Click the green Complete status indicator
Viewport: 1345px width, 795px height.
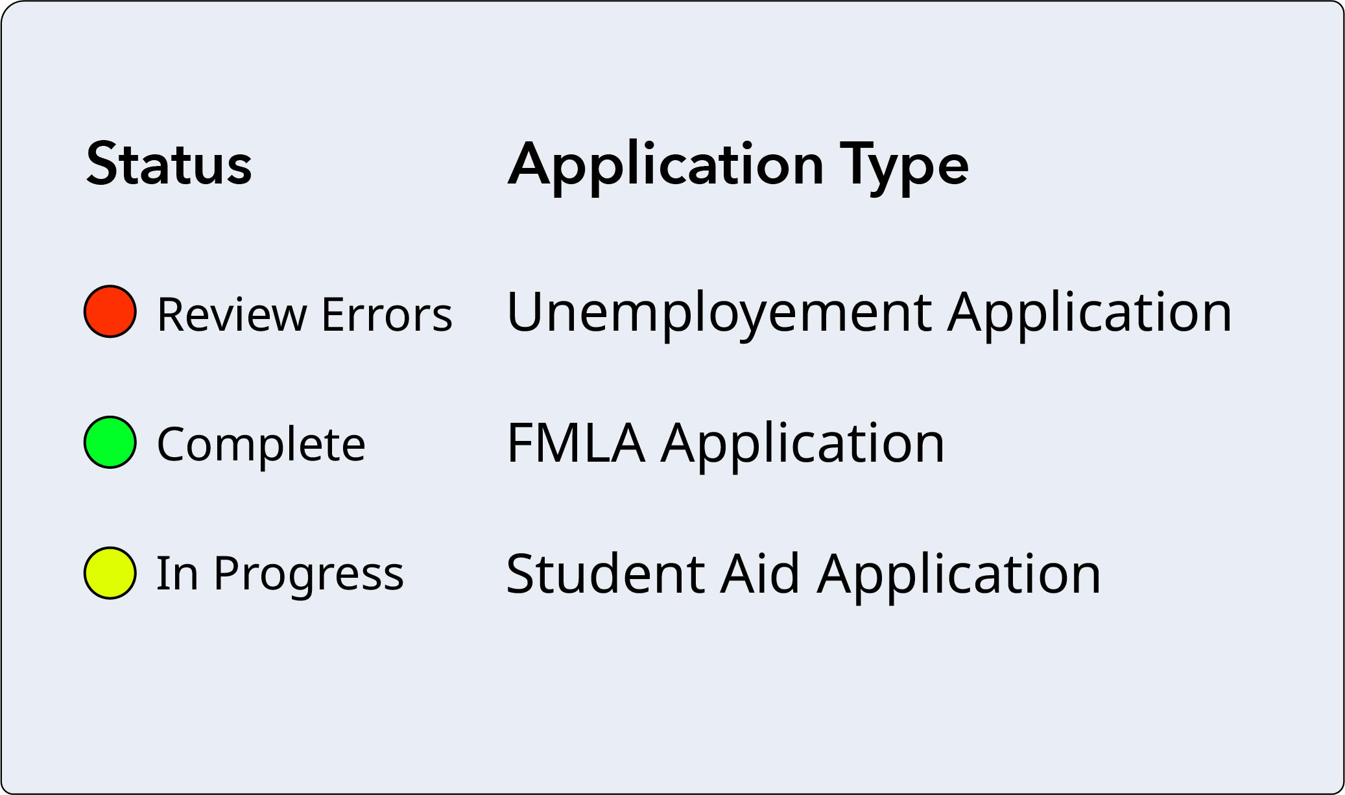[110, 442]
